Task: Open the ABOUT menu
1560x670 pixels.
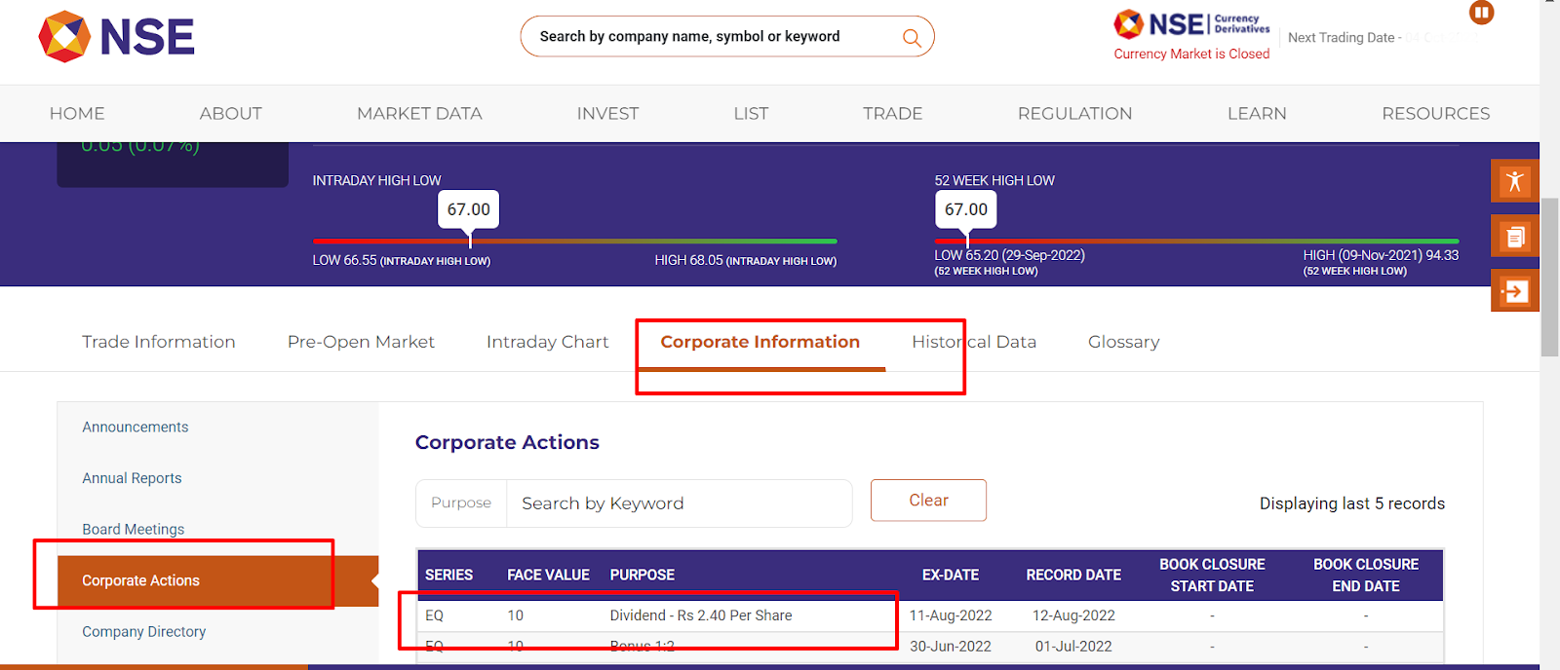Action: (230, 113)
